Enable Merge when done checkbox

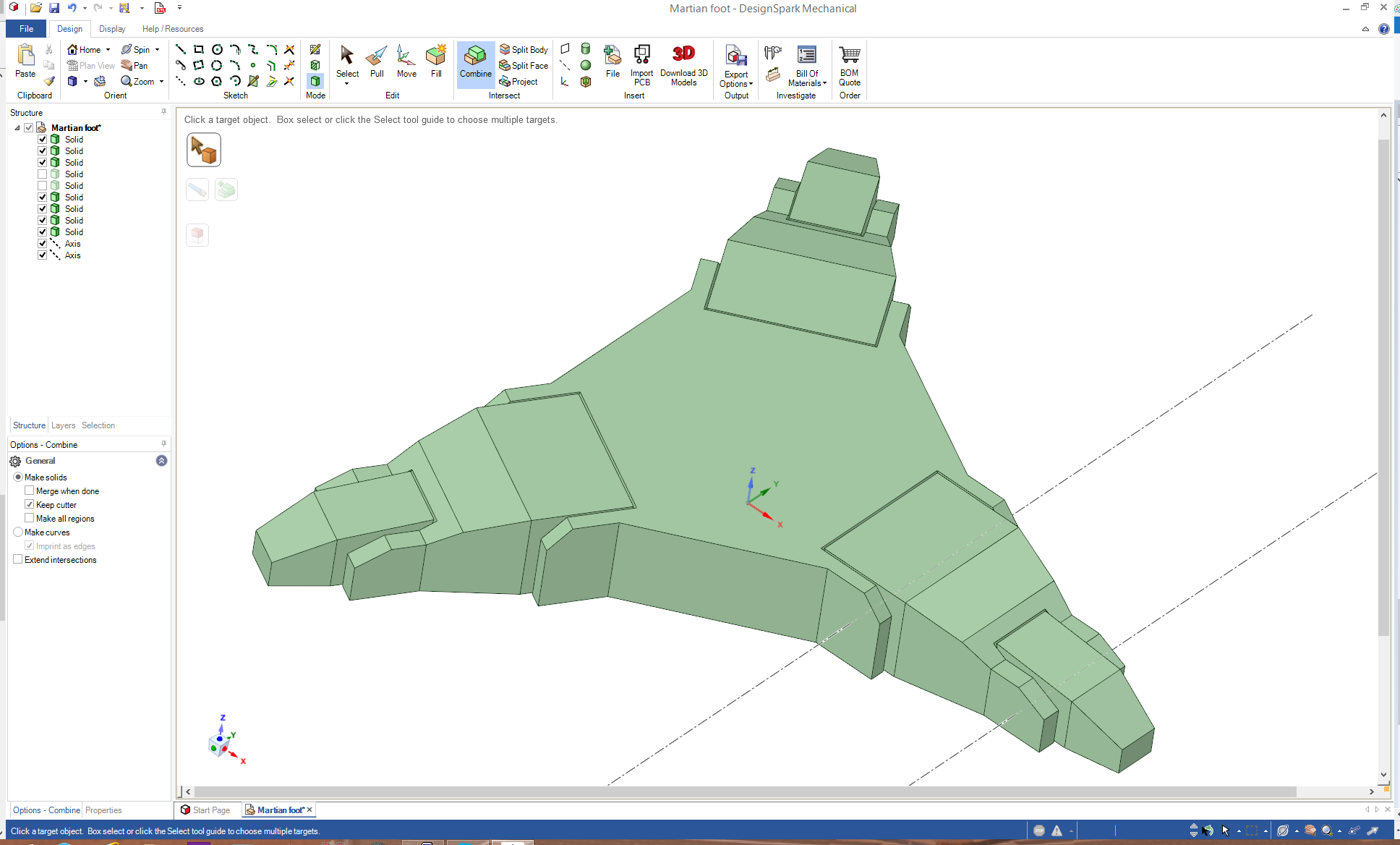click(30, 491)
